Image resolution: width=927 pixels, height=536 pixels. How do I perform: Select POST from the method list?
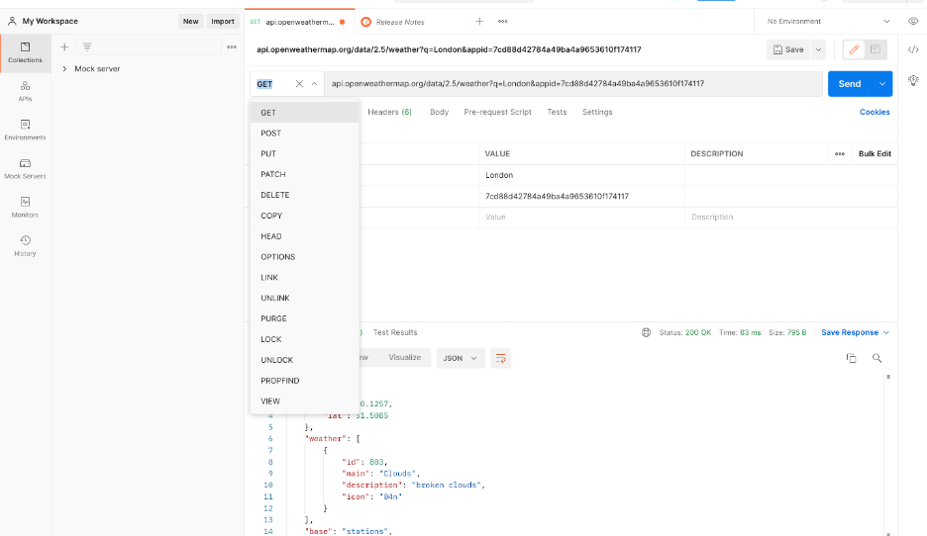(x=304, y=133)
